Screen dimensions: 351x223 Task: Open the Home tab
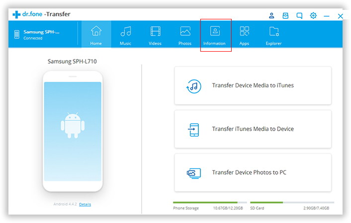[x=96, y=34]
